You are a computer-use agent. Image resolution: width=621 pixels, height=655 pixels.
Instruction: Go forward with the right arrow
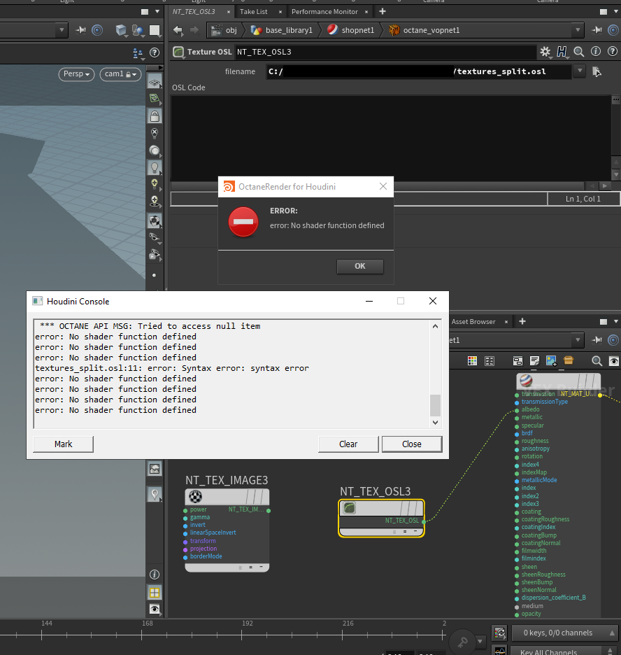click(x=194, y=30)
